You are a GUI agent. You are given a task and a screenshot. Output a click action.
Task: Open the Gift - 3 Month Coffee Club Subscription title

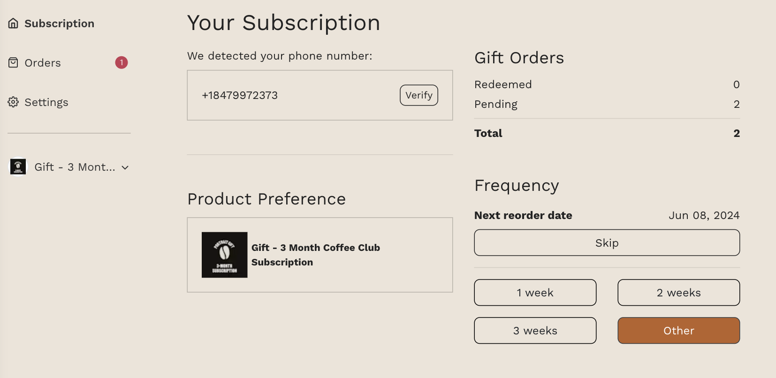coord(316,255)
